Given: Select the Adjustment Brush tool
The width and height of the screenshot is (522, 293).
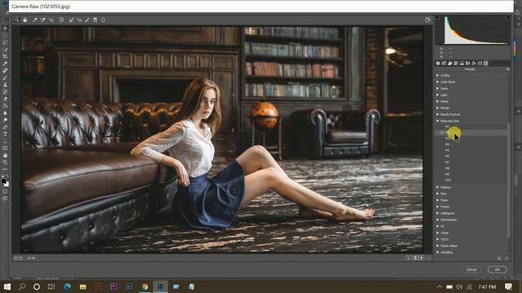Looking at the screenshot, I should [87, 20].
